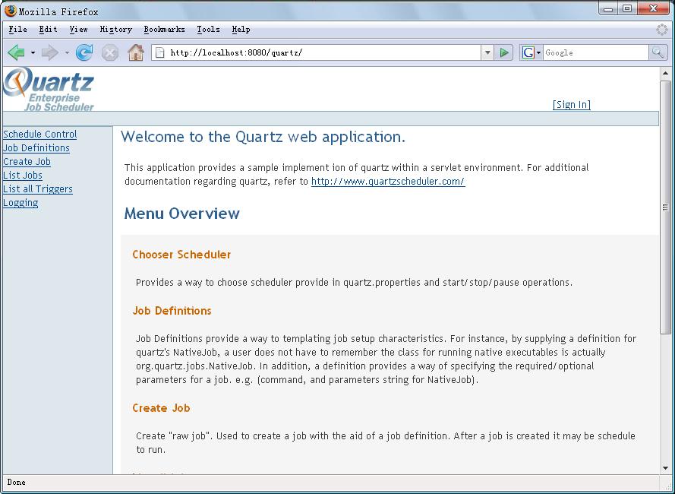Click the "Chooser Scheduler" section heading

[181, 255]
